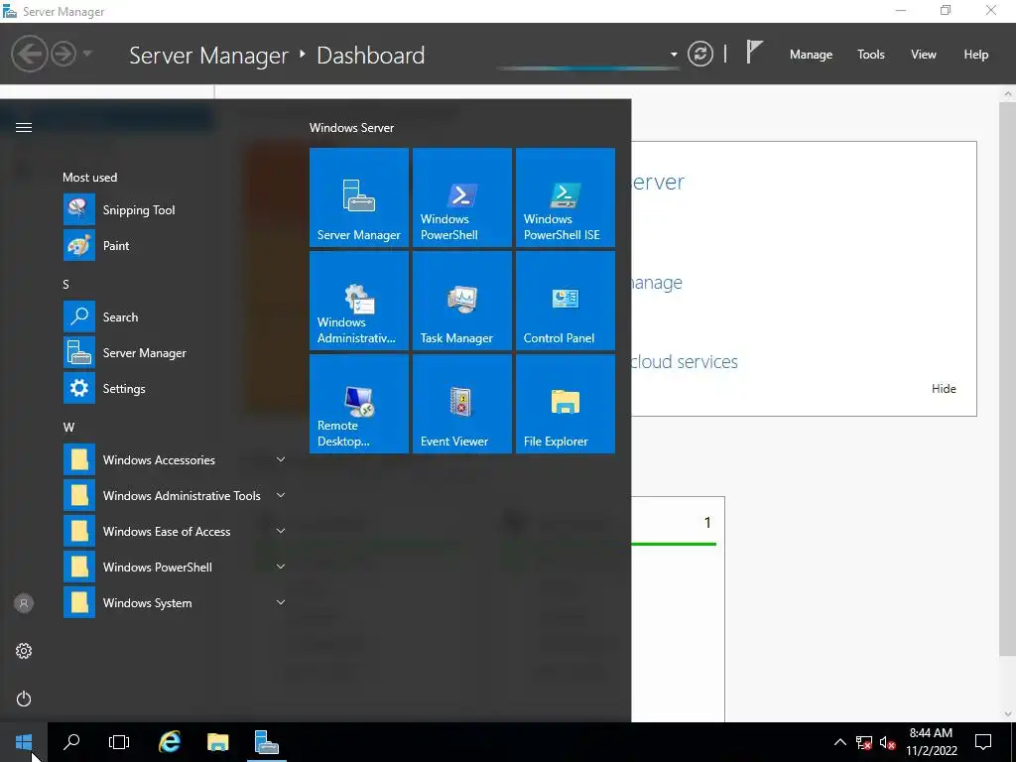This screenshot has width=1016, height=762.
Task: Open the Control Panel tile
Action: (565, 301)
